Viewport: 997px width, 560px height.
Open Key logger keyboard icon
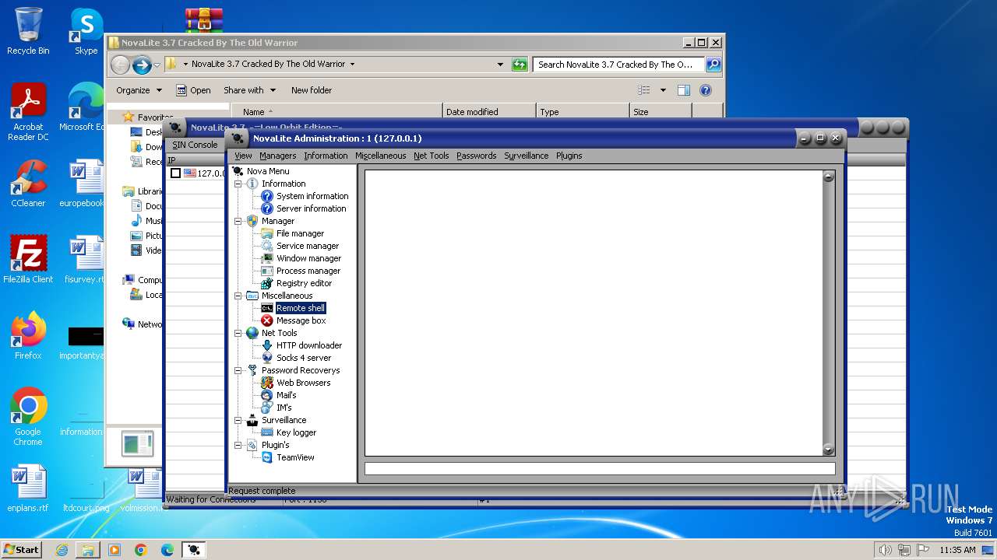tap(267, 432)
